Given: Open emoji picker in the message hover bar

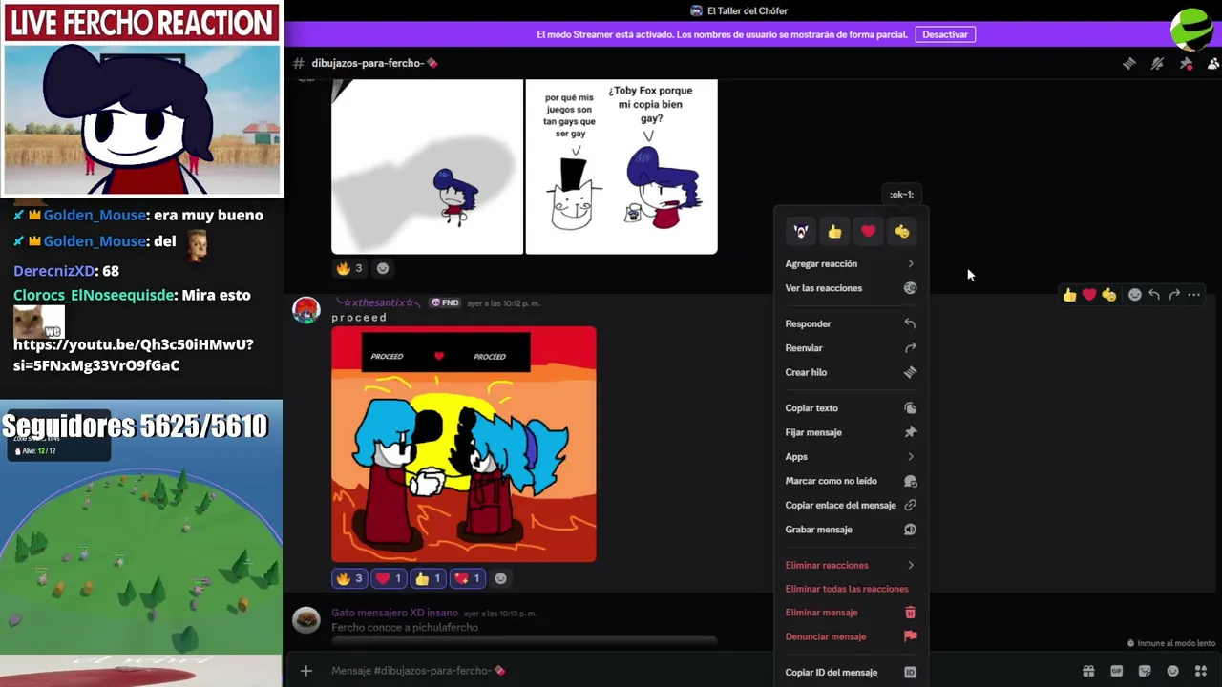Looking at the screenshot, I should pos(1134,295).
